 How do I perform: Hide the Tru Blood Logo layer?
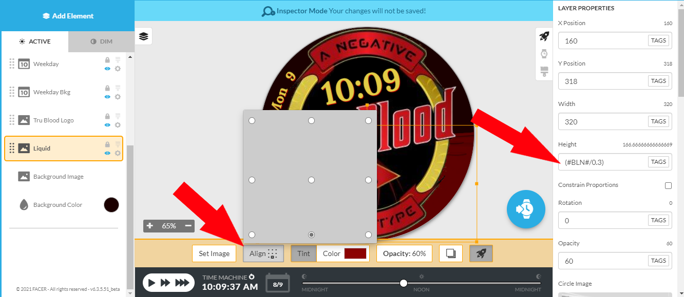pyautogui.click(x=107, y=125)
